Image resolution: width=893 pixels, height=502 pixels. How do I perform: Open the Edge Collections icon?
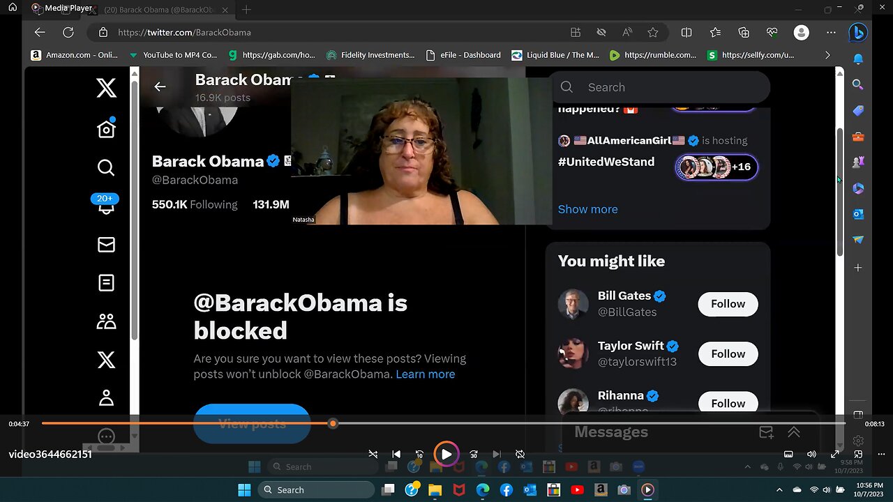pos(744,32)
